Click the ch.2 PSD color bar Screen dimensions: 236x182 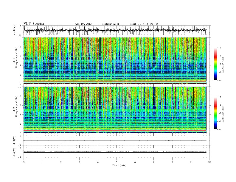(215, 113)
